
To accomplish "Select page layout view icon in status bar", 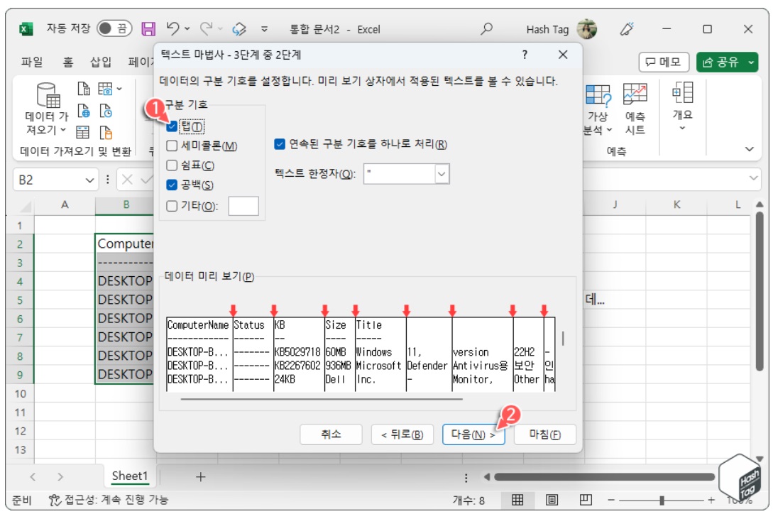I will (x=552, y=501).
